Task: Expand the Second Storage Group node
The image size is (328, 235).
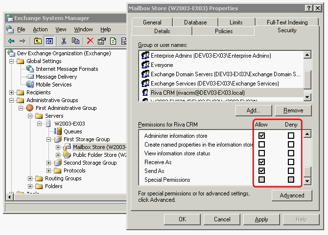Action: coord(49,163)
